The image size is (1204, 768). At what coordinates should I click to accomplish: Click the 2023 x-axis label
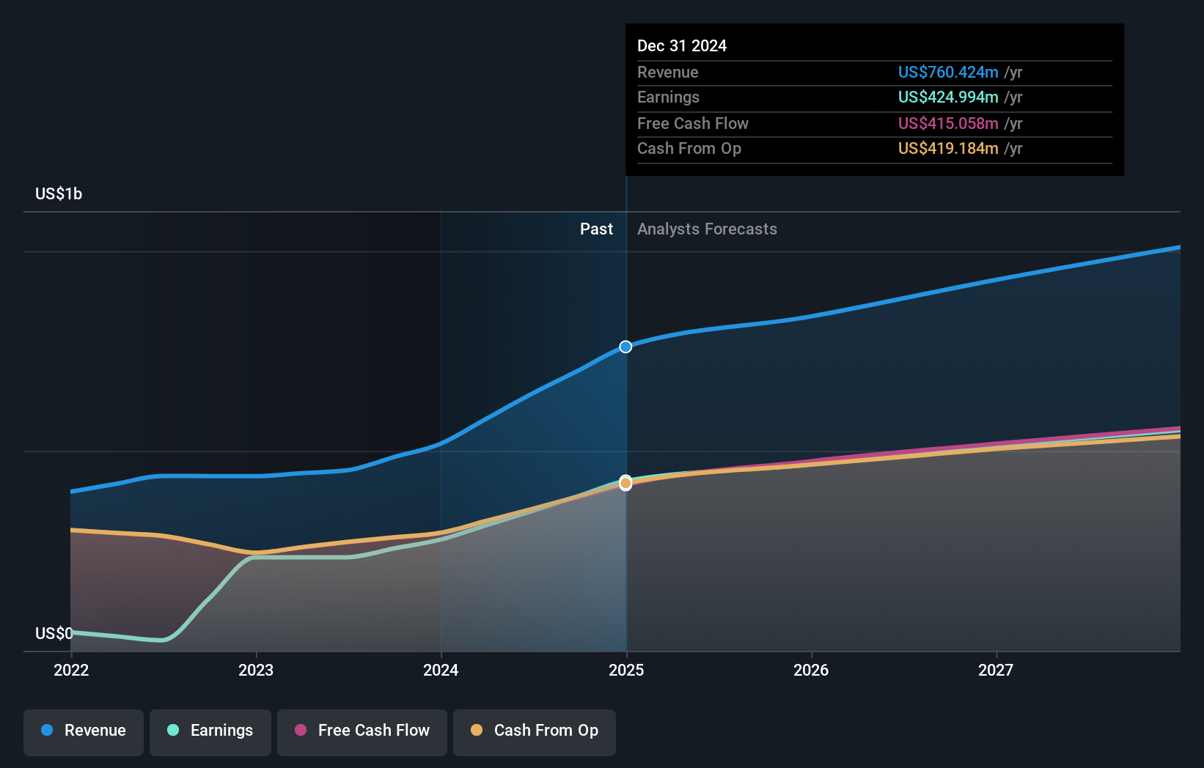256,670
